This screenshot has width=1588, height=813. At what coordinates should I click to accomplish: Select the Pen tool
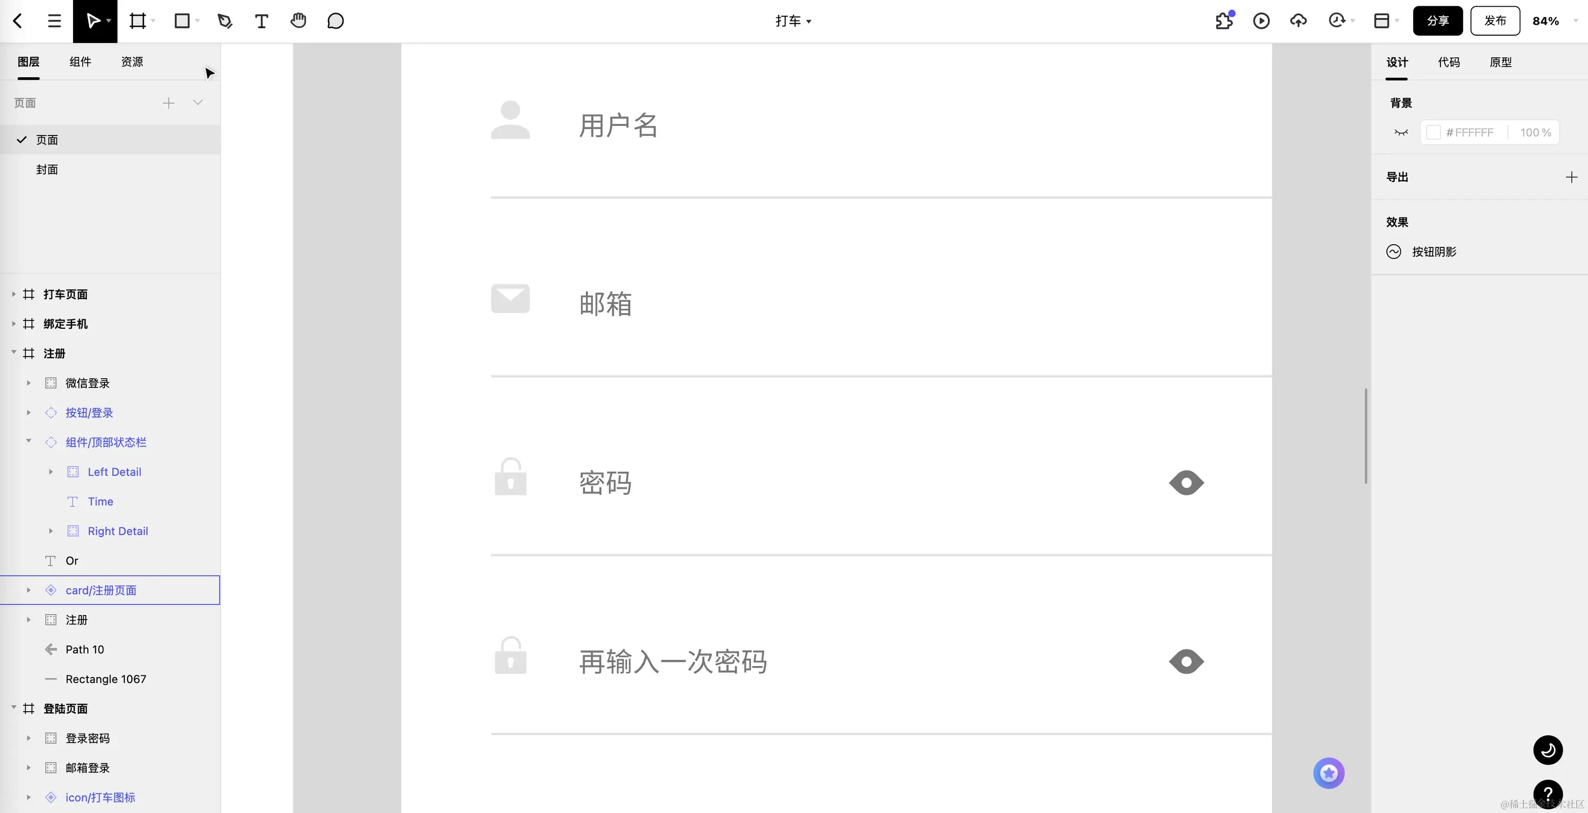pyautogui.click(x=225, y=21)
